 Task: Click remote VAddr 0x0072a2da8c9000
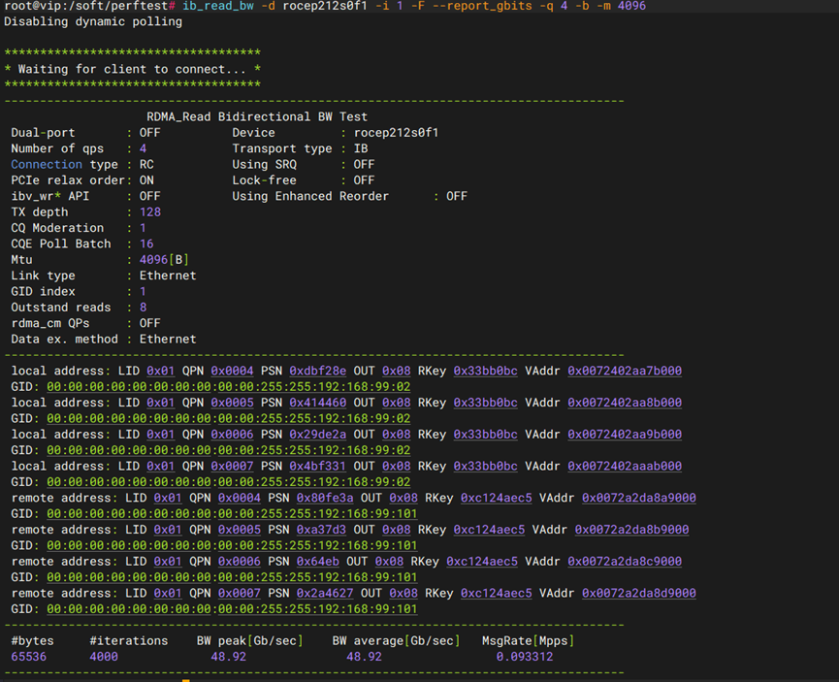click(x=624, y=562)
